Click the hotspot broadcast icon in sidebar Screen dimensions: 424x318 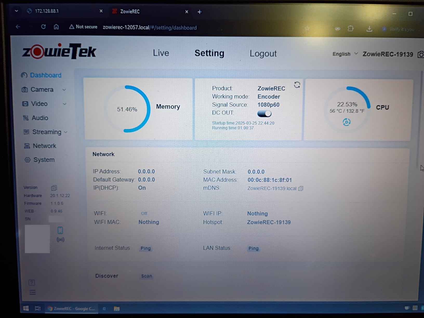tap(61, 240)
